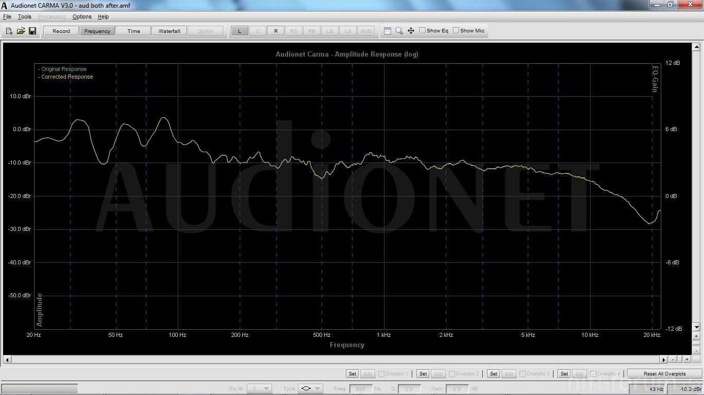
Task: Select the LB channel button
Action: pos(330,31)
